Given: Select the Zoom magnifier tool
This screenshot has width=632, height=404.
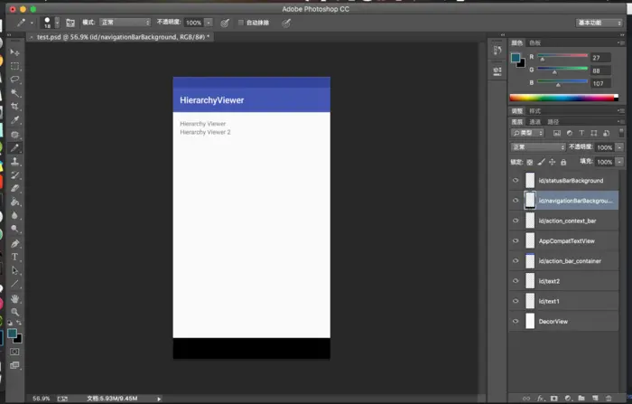Looking at the screenshot, I should click(x=15, y=312).
